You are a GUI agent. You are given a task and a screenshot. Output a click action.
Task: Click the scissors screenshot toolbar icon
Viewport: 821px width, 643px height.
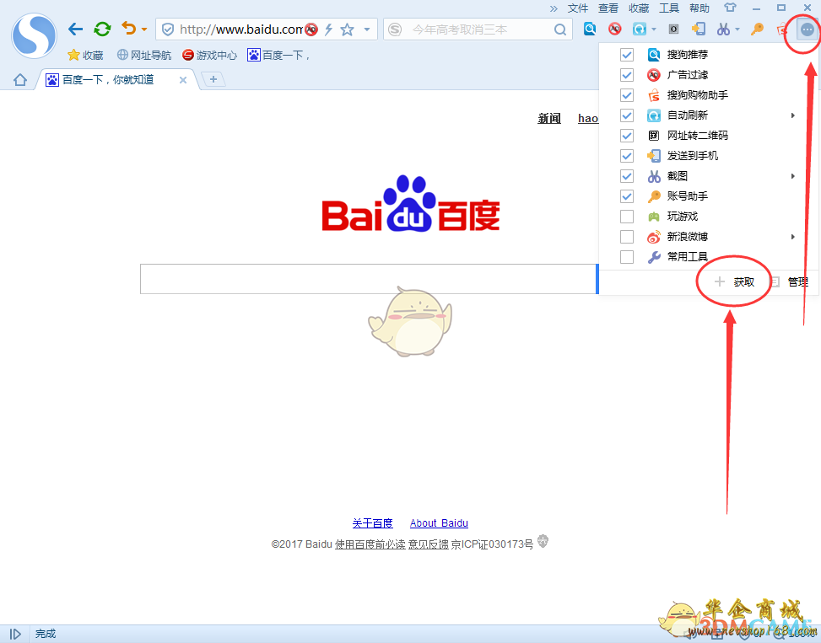[724, 29]
